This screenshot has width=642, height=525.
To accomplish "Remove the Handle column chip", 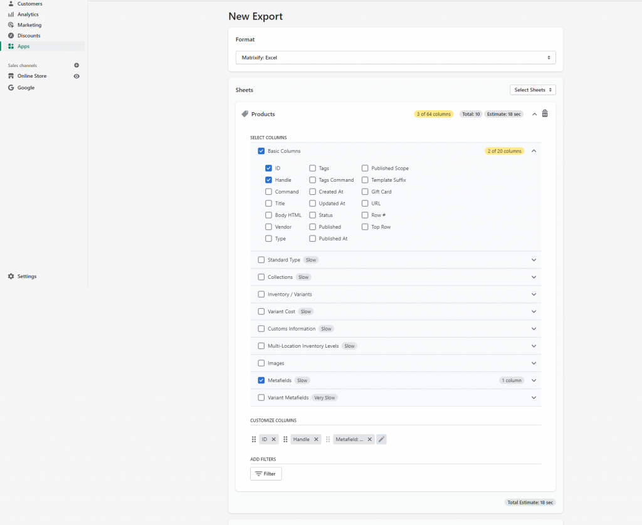I will click(x=315, y=439).
